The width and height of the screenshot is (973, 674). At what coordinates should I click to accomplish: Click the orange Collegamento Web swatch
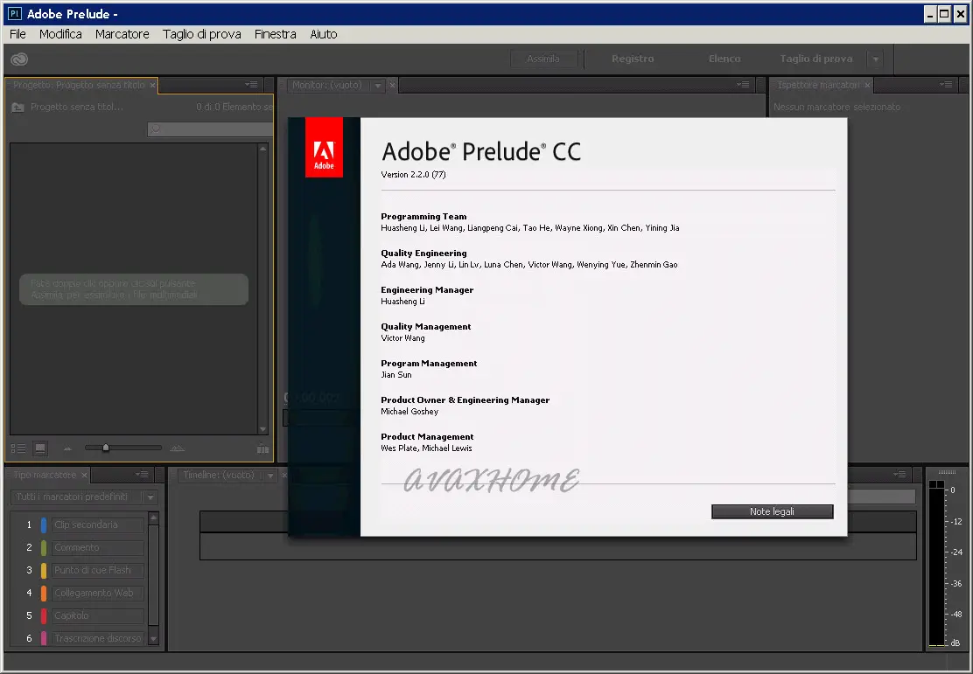pyautogui.click(x=44, y=594)
